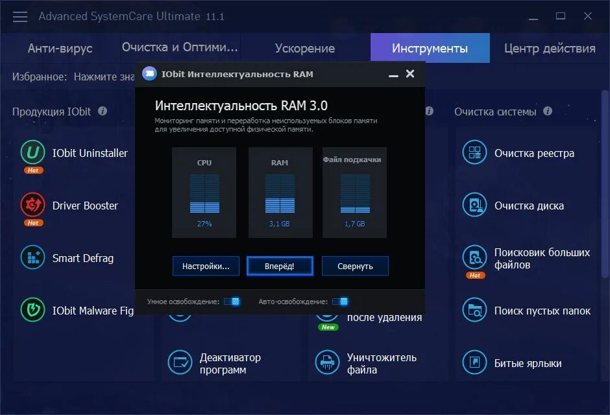Select the Инструменты tab
Image resolution: width=610 pixels, height=415 pixels.
[x=430, y=48]
